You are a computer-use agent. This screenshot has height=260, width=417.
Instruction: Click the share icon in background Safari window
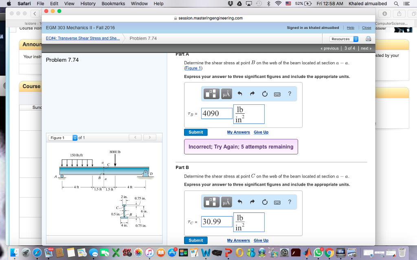tap(399, 13)
